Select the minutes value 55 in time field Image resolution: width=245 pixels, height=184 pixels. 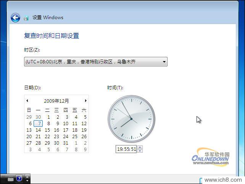[x=127, y=149]
